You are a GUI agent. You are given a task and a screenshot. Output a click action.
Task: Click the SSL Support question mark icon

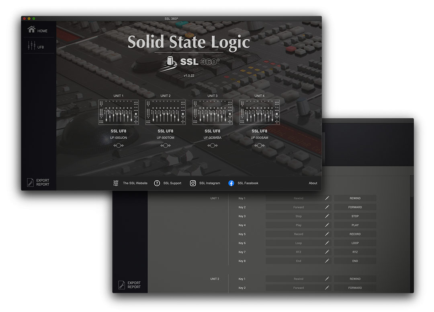point(157,183)
